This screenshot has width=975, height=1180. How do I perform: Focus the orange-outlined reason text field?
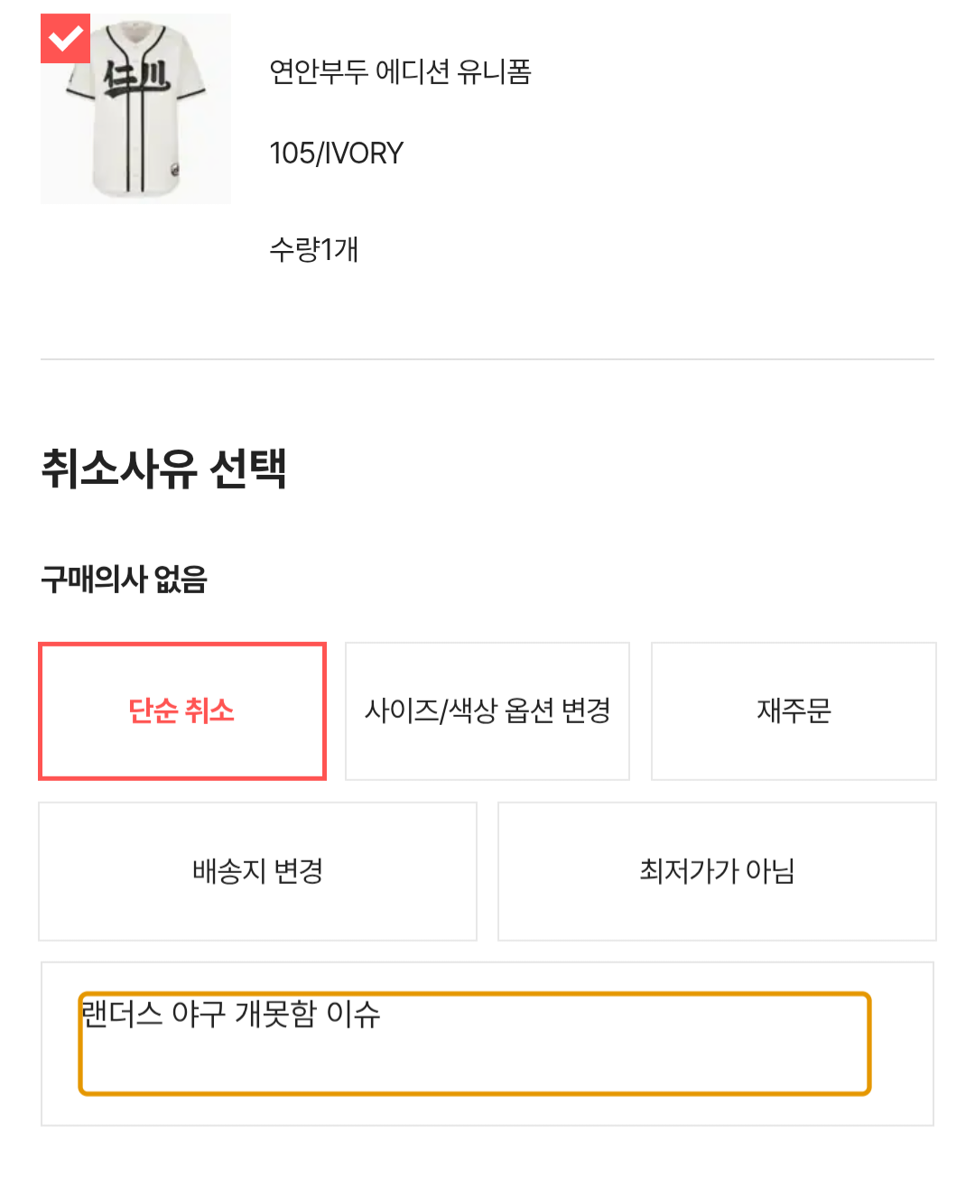coord(475,1044)
